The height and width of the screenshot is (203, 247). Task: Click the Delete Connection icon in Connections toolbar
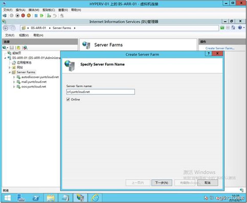point(25,48)
